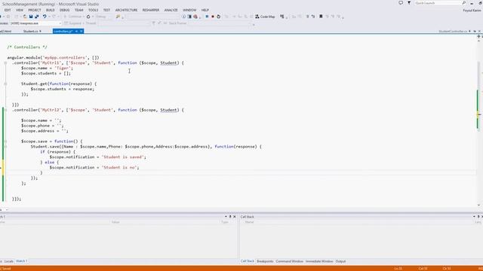
Task: Open the Faysal Karim account menu
Action: 472,11
